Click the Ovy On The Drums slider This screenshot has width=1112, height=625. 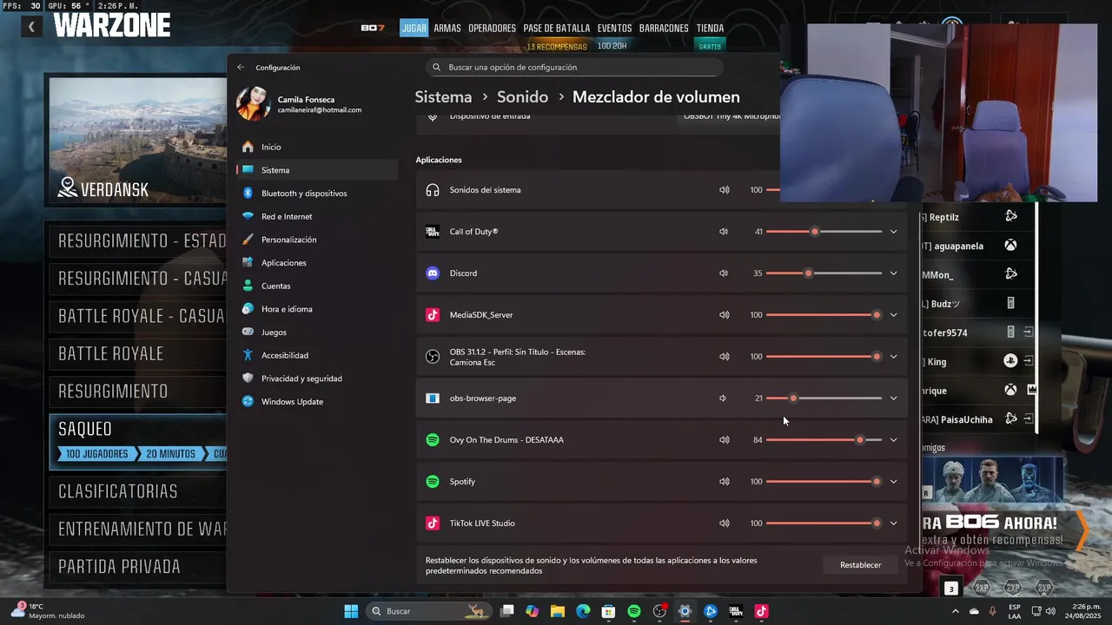[824, 440]
